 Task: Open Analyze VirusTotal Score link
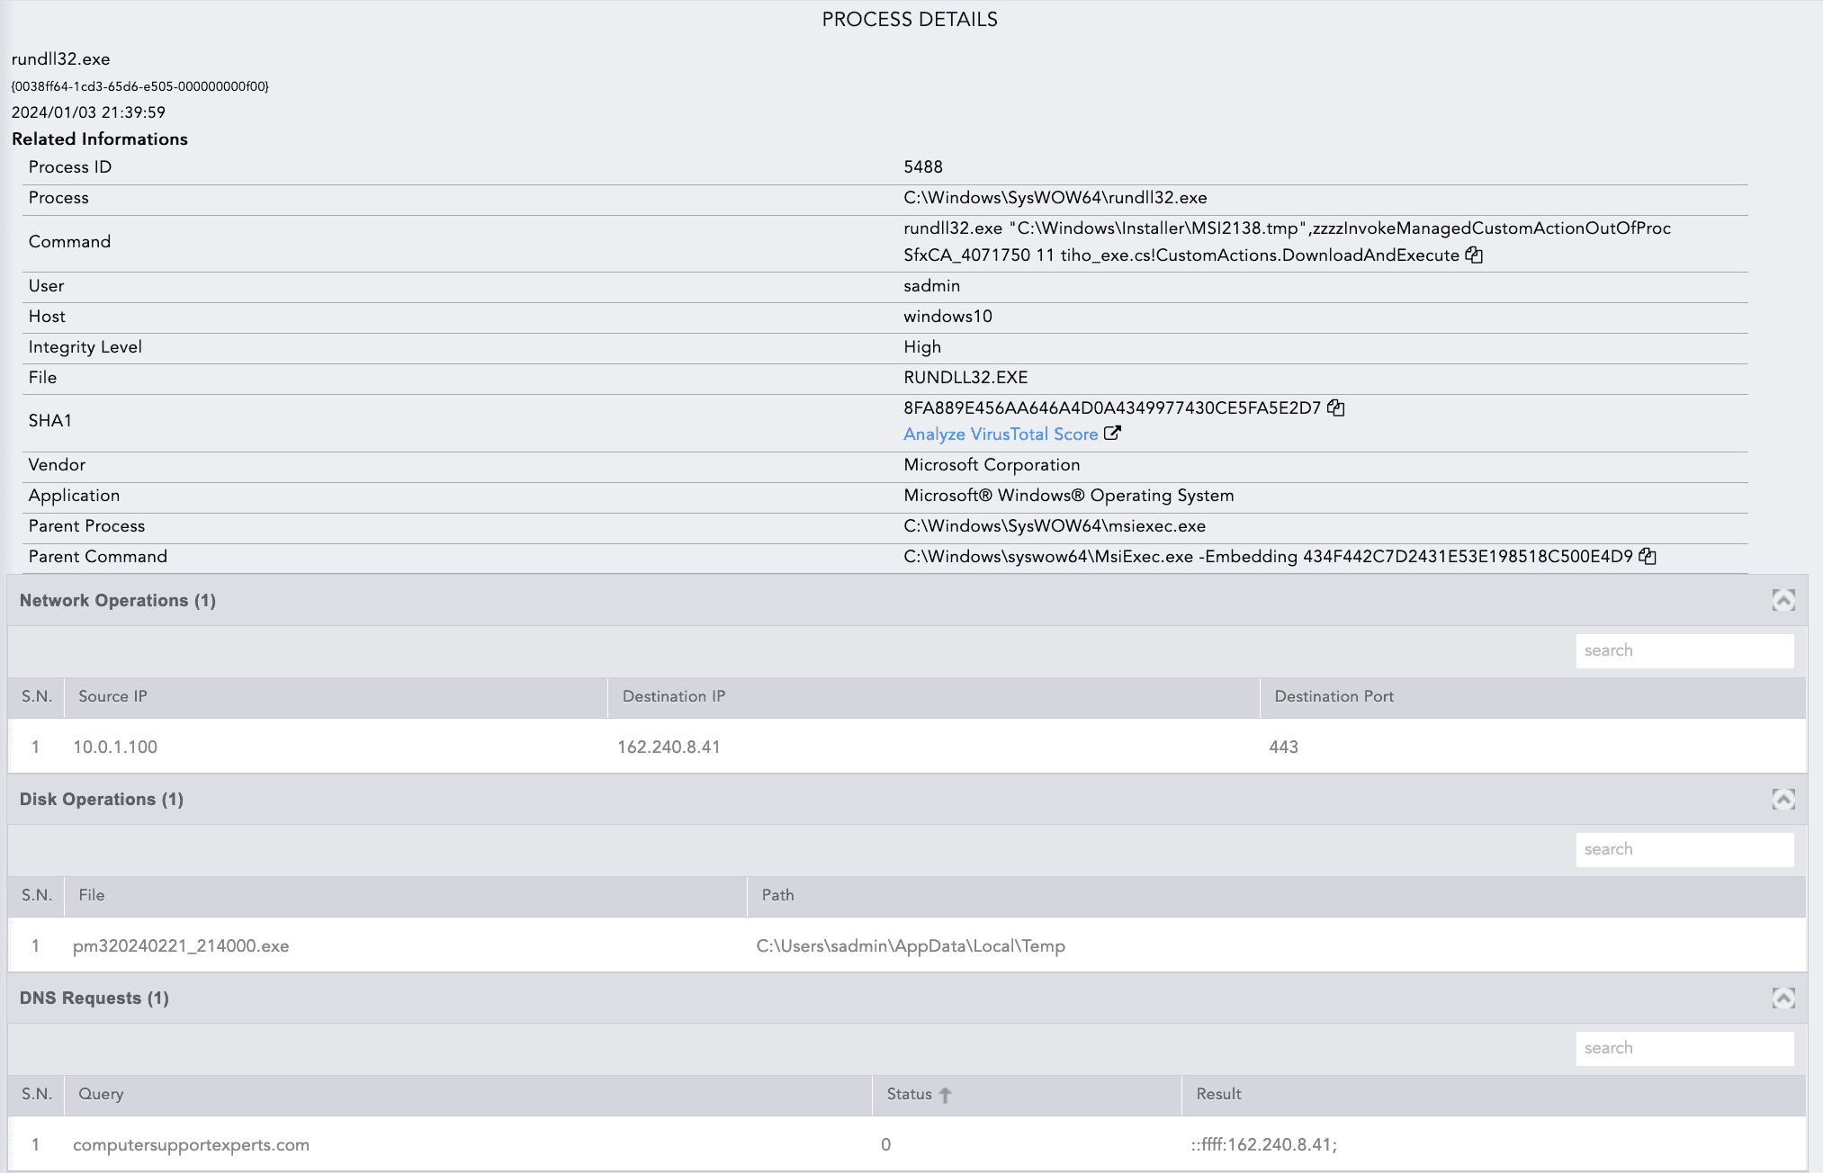(1001, 434)
